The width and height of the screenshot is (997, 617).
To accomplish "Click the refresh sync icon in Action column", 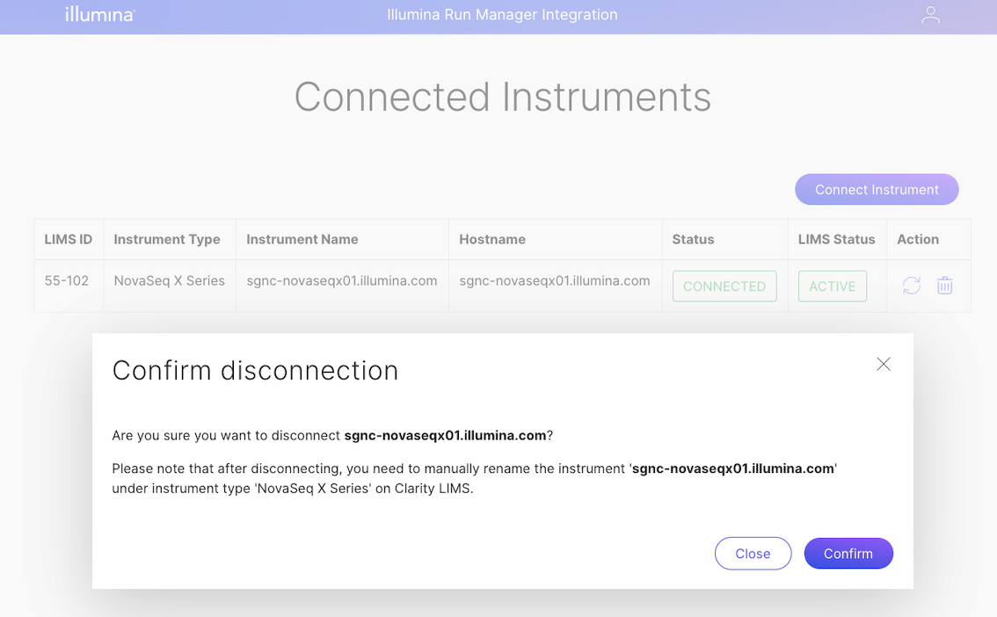I will tap(912, 286).
